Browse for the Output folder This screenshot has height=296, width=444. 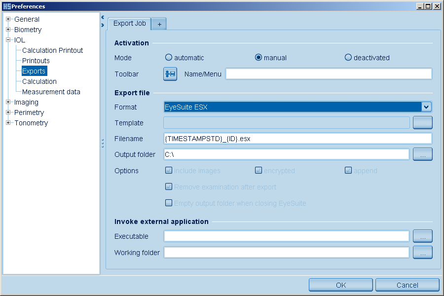pos(422,154)
